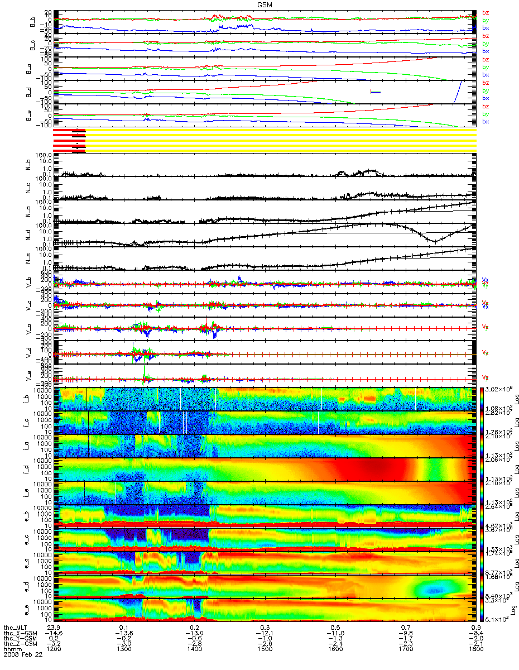
Task: Click the GSM plot title
Action: [265, 4]
